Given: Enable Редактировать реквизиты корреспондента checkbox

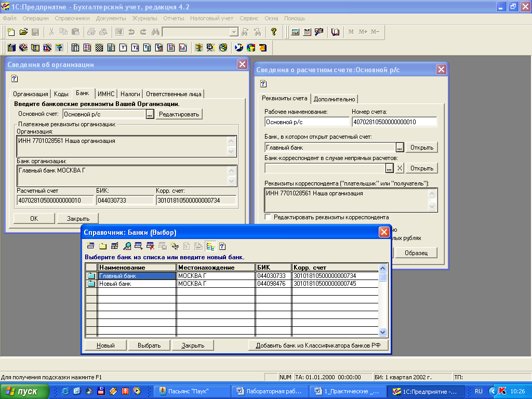Looking at the screenshot, I should (268, 217).
